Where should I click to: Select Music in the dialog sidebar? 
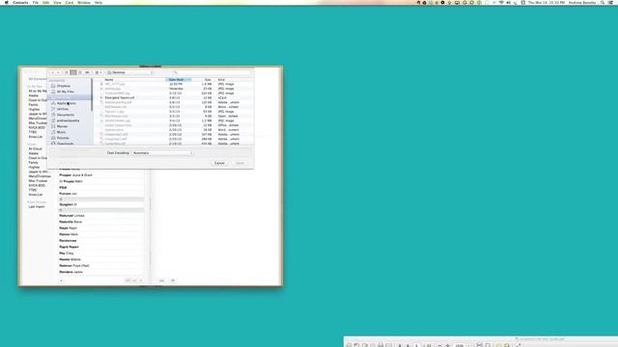coord(61,132)
